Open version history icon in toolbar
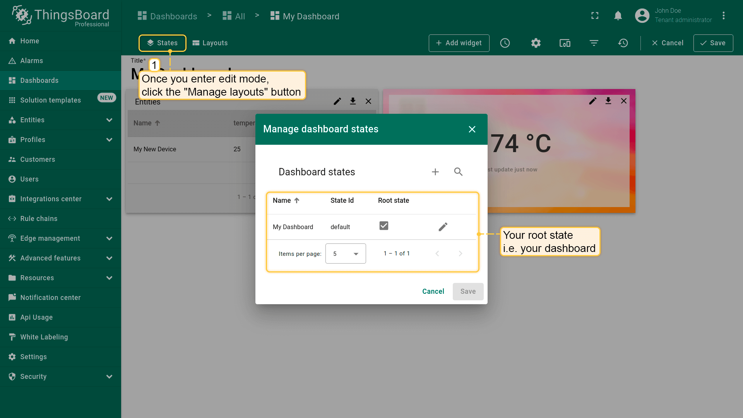This screenshot has width=743, height=418. tap(623, 43)
